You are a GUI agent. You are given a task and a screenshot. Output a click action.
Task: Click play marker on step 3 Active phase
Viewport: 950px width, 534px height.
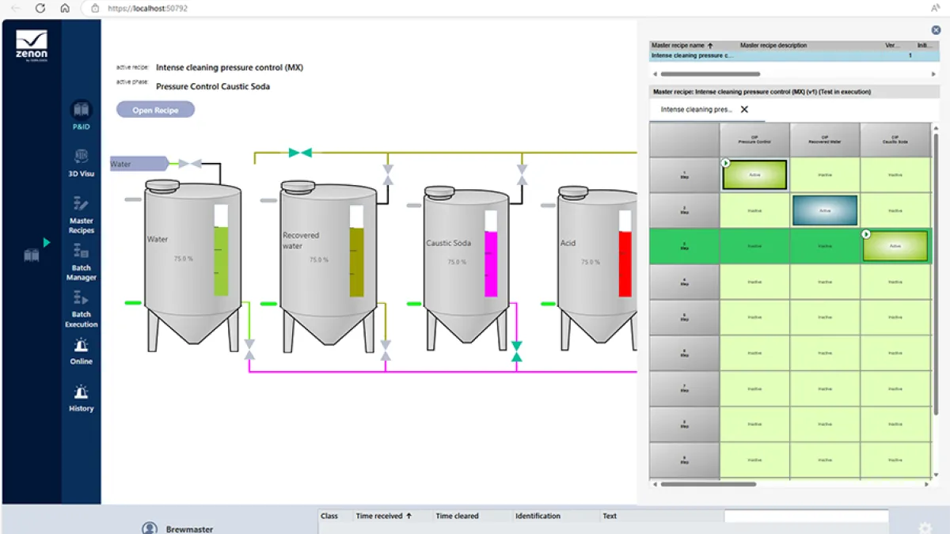(x=866, y=234)
